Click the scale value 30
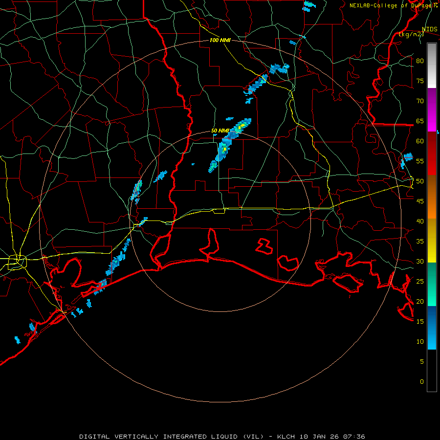 point(420,262)
